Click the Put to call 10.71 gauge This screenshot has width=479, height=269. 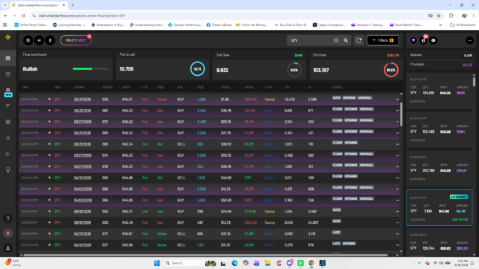198,69
